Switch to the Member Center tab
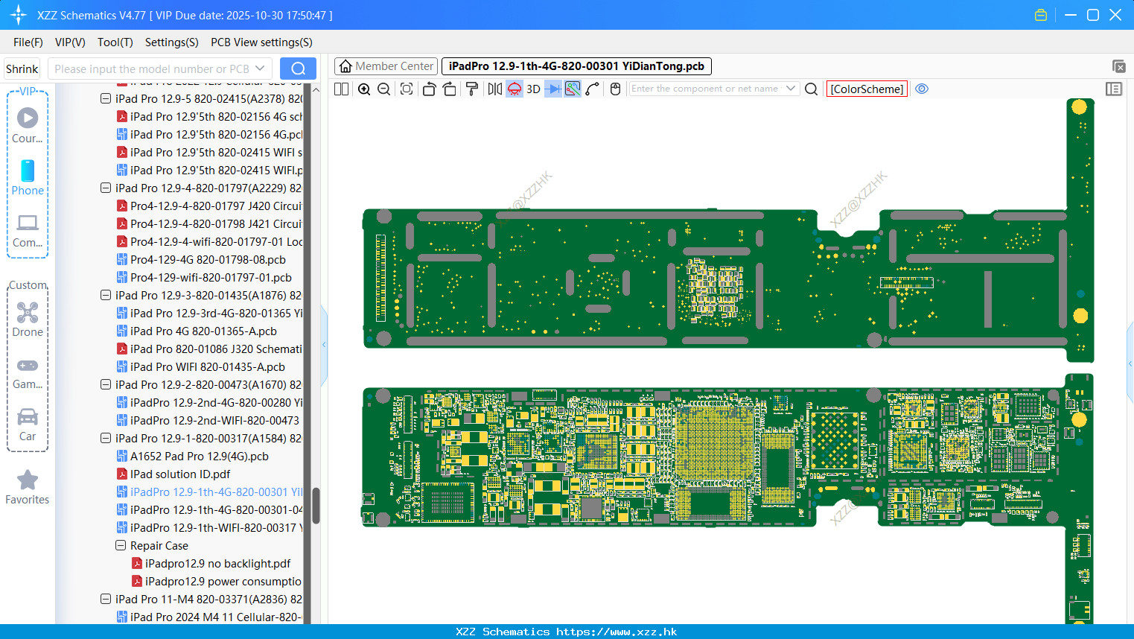Viewport: 1134px width, 639px height. pos(386,66)
